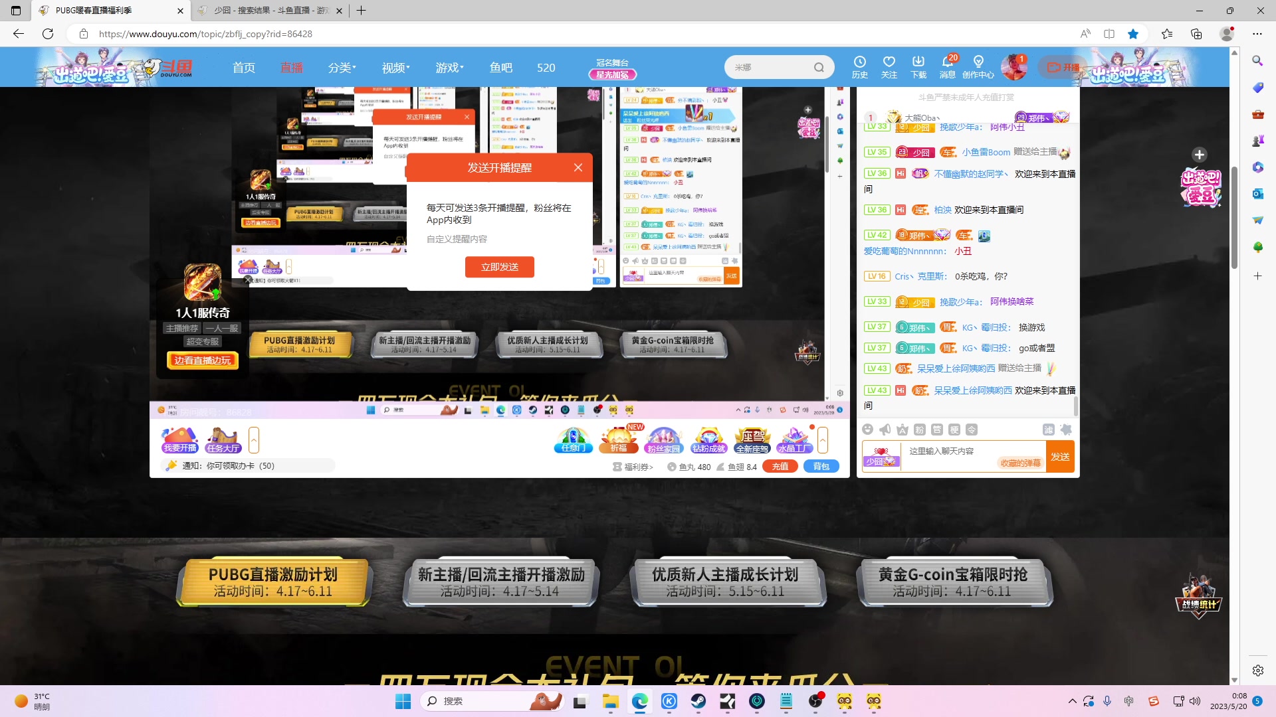
Task: Toggle the 滤 danmaku filter
Action: click(x=1047, y=430)
